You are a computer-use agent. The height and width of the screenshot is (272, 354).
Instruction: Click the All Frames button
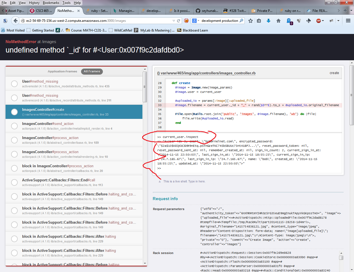(92, 71)
